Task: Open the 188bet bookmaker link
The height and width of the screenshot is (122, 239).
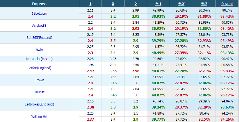Action: click(x=39, y=92)
